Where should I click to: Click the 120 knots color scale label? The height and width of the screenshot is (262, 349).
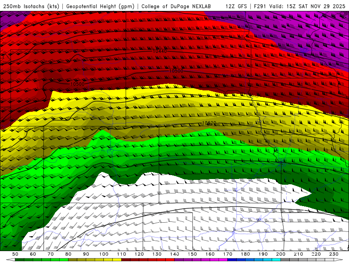(139, 254)
